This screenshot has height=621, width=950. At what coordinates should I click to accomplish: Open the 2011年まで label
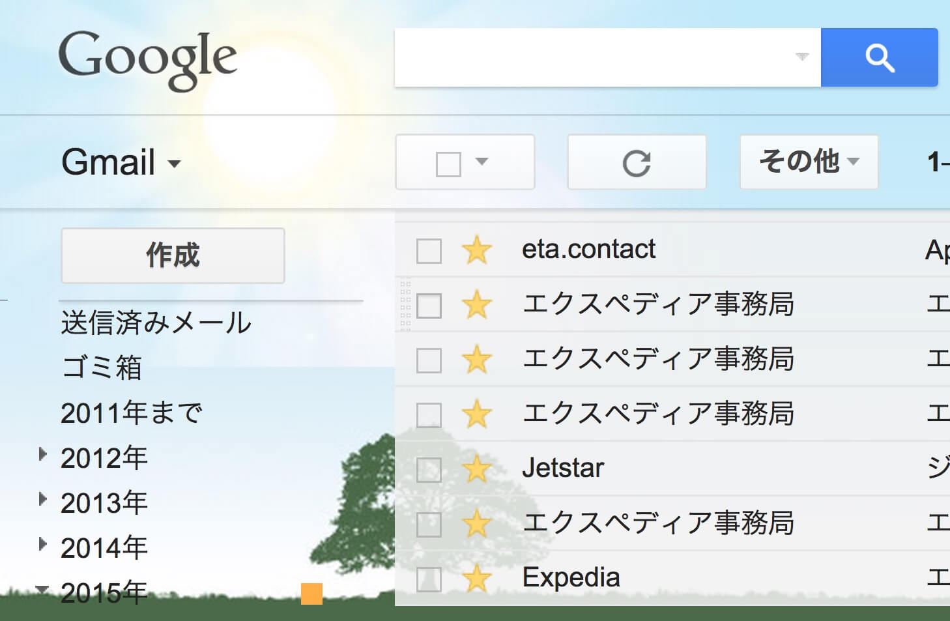(x=132, y=412)
